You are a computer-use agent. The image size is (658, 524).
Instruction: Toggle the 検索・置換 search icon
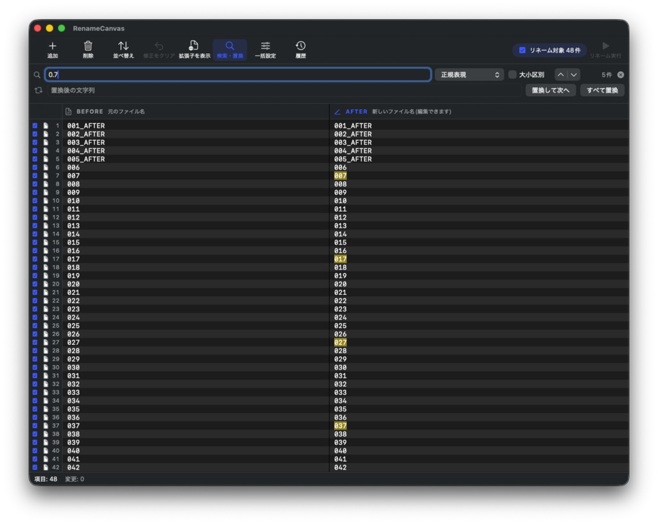coord(229,46)
